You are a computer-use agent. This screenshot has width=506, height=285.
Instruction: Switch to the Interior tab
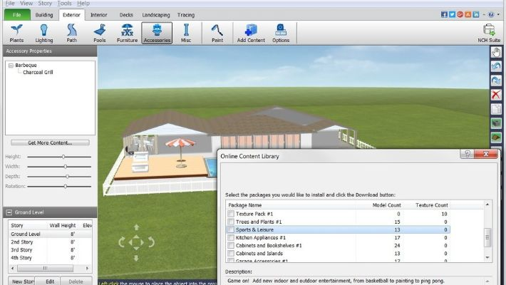(99, 14)
